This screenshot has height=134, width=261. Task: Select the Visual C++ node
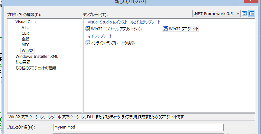[x=26, y=22]
